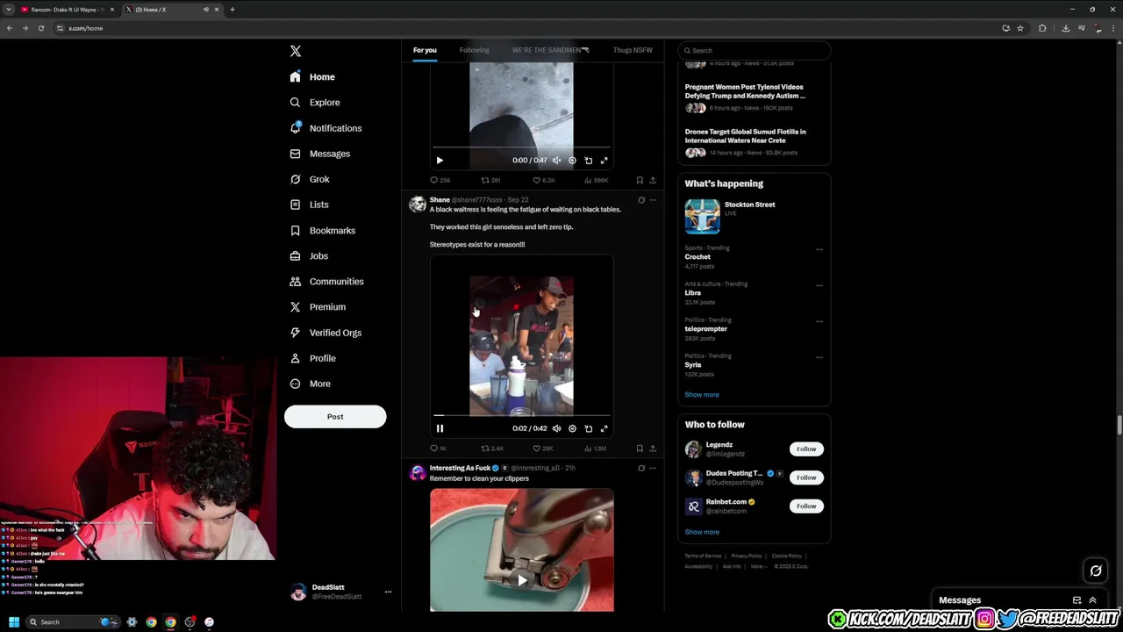This screenshot has width=1123, height=632.
Task: Like Shane's post with 28K likes
Action: [x=543, y=449]
